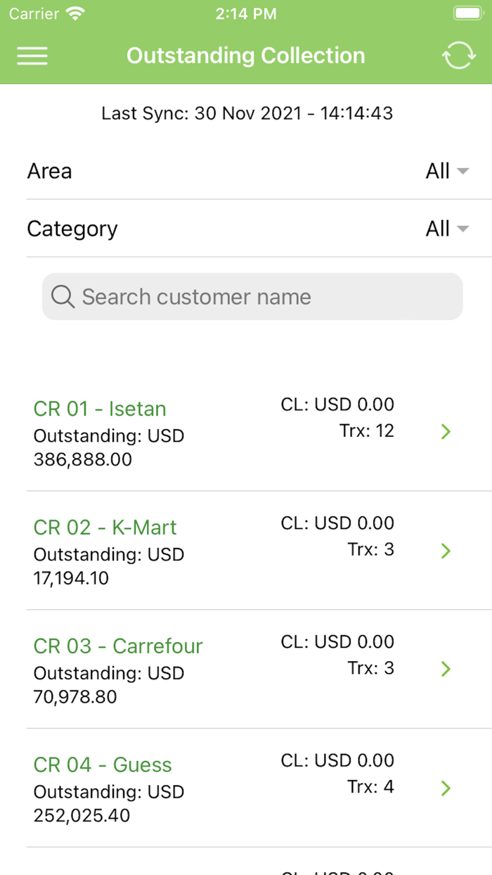Tap the search magnifier icon
The height and width of the screenshot is (875, 492).
click(x=63, y=297)
